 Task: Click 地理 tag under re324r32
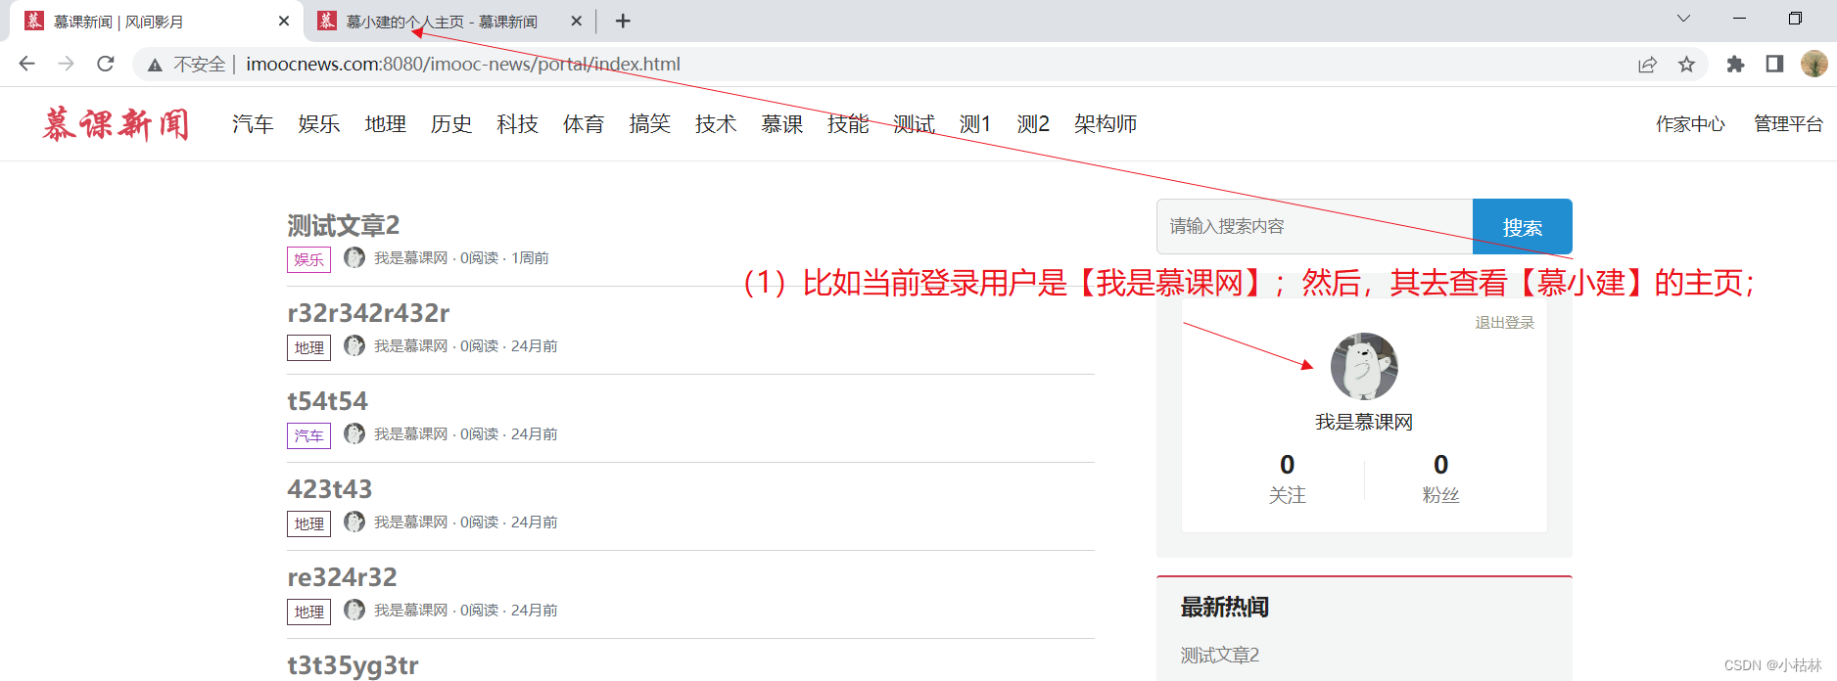click(x=308, y=612)
